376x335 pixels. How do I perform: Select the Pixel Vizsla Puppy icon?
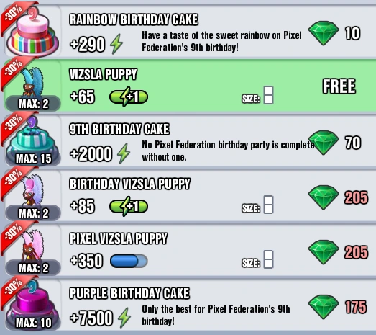pos(33,246)
